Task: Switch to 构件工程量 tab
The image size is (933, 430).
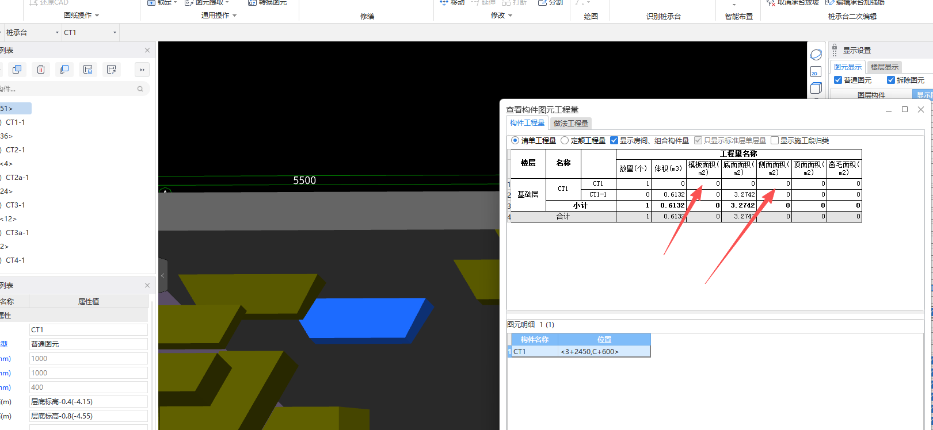Action: [x=527, y=123]
